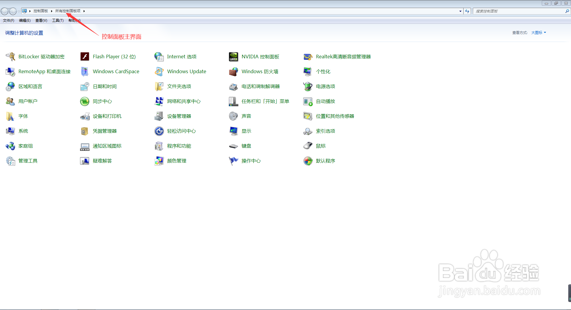Open the 程序和功能 icon
Screen dimensions: 571x310
tap(159, 146)
